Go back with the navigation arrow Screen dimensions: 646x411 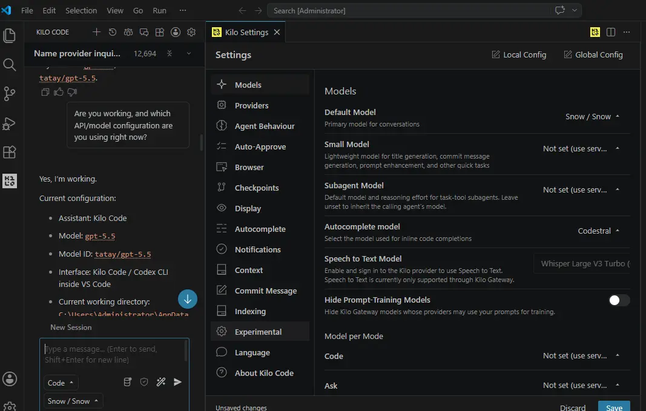[x=242, y=11]
